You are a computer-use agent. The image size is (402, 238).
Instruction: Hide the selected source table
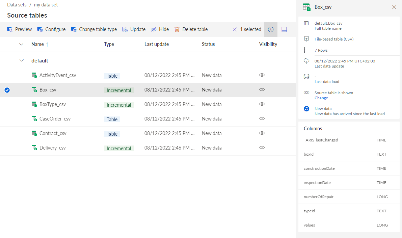pos(160,29)
